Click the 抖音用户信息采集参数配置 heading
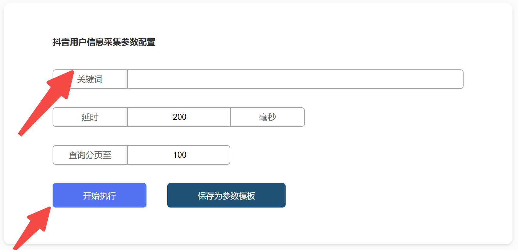The image size is (518, 250). click(104, 42)
